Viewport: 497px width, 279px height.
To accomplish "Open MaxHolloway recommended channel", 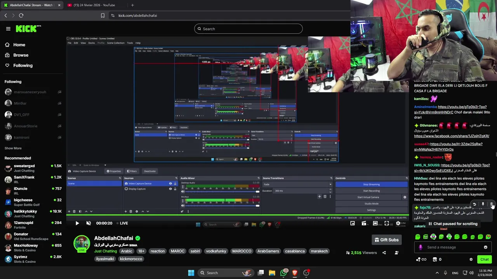I will coord(33,248).
